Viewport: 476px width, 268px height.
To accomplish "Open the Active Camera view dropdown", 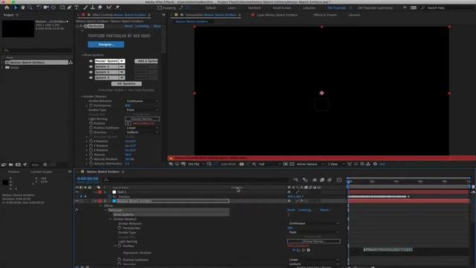I will pyautogui.click(x=310, y=164).
